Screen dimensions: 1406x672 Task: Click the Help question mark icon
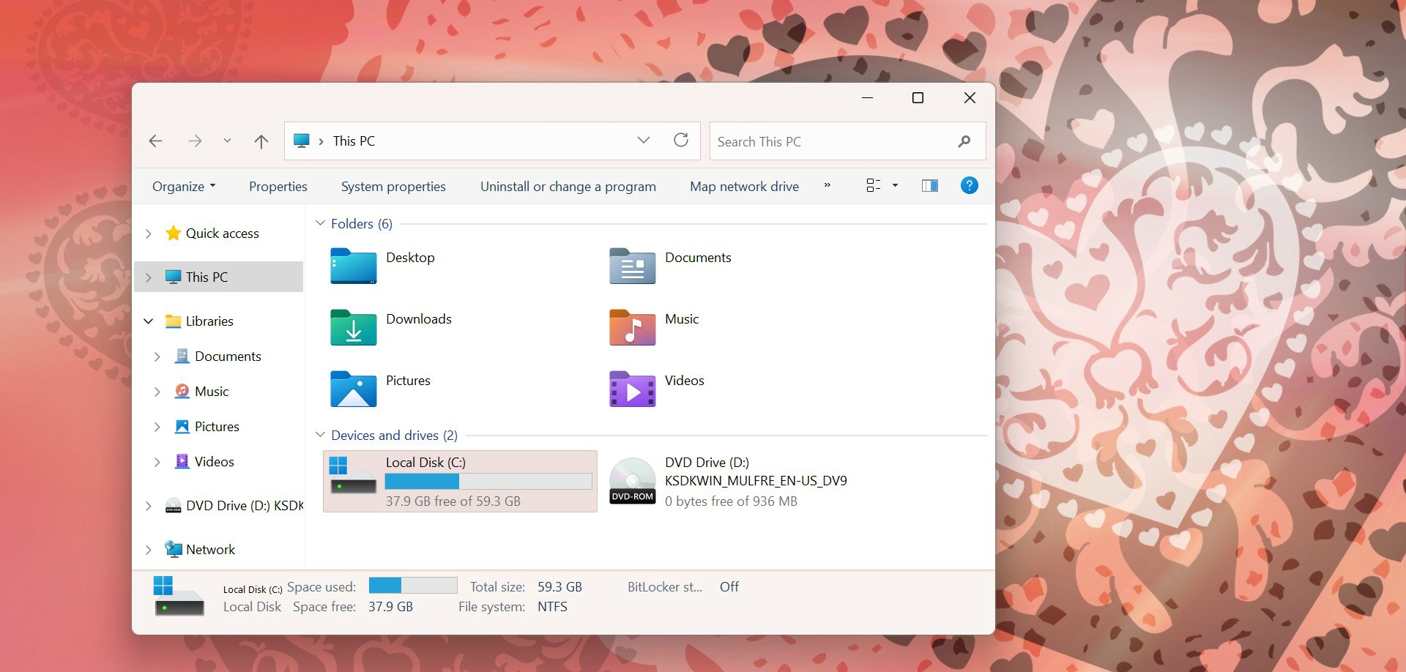click(969, 185)
